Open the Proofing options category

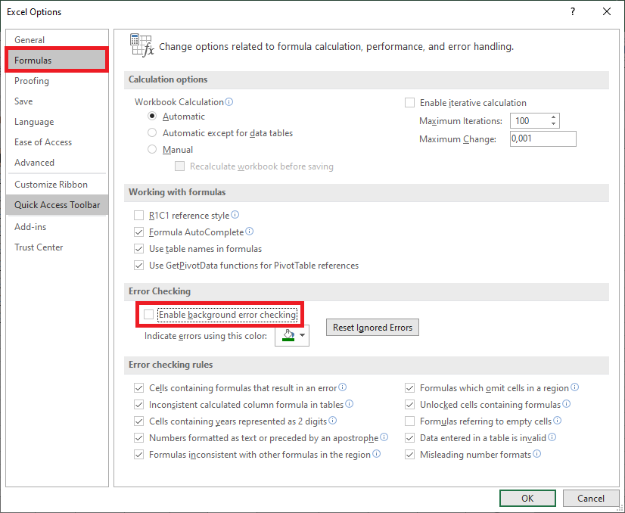tap(57, 80)
